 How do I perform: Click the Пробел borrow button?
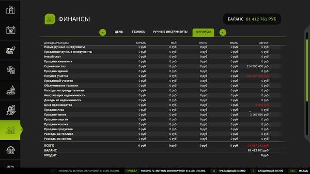[x=165, y=171]
